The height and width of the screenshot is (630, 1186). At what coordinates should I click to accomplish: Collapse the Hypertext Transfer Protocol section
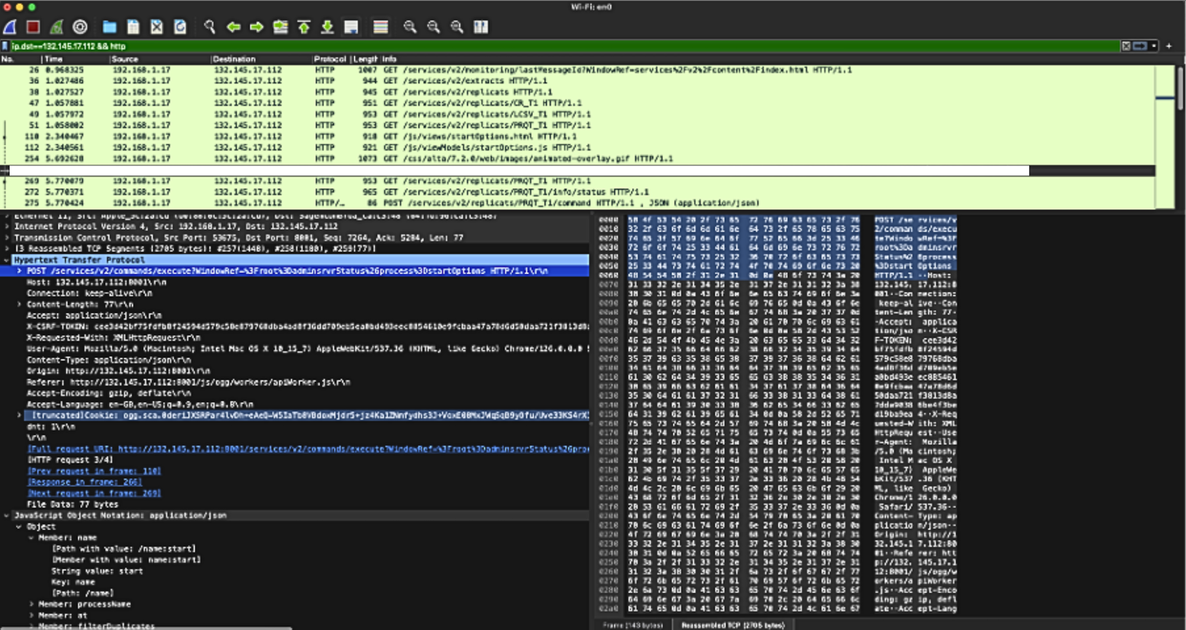(x=7, y=260)
